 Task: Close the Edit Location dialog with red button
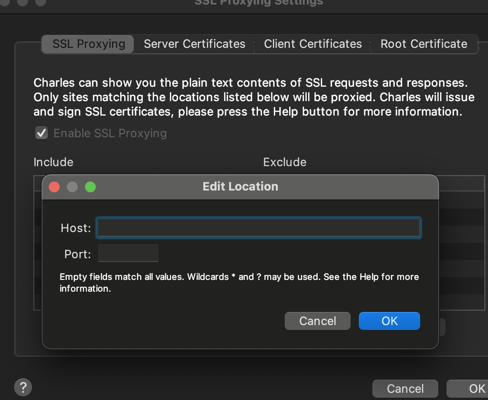54,187
